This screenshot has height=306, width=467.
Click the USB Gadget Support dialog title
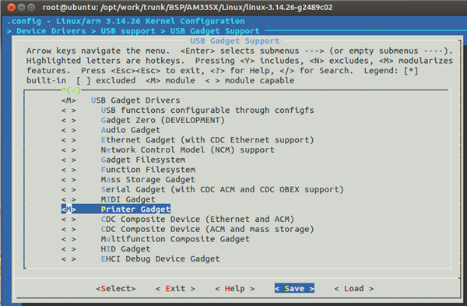pyautogui.click(x=235, y=40)
